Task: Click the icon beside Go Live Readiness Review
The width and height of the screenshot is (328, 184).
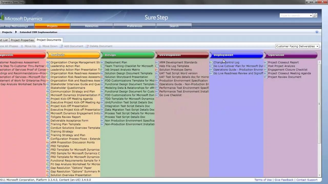Action: point(211,73)
